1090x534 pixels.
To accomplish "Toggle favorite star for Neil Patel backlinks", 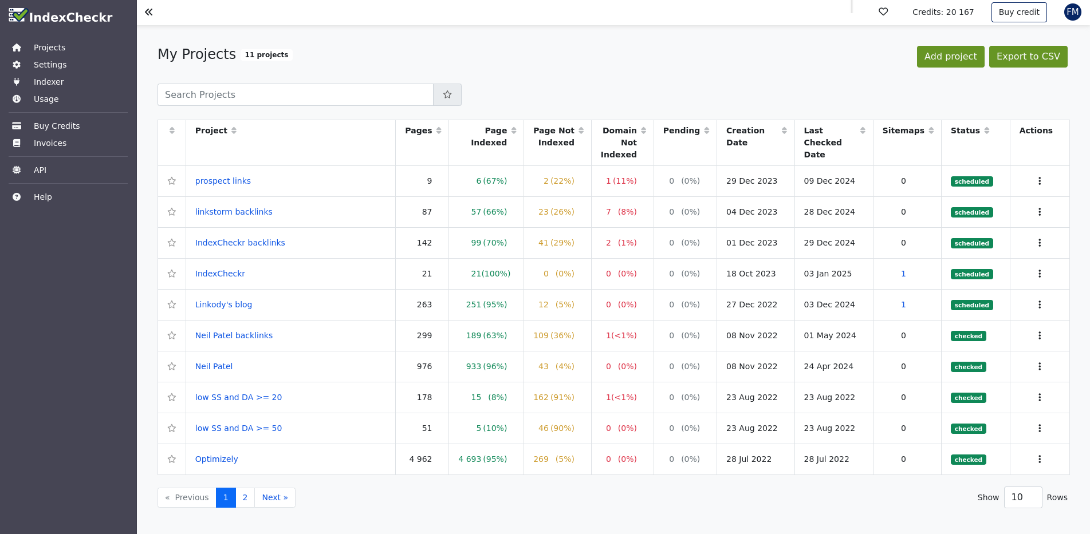I will [172, 335].
